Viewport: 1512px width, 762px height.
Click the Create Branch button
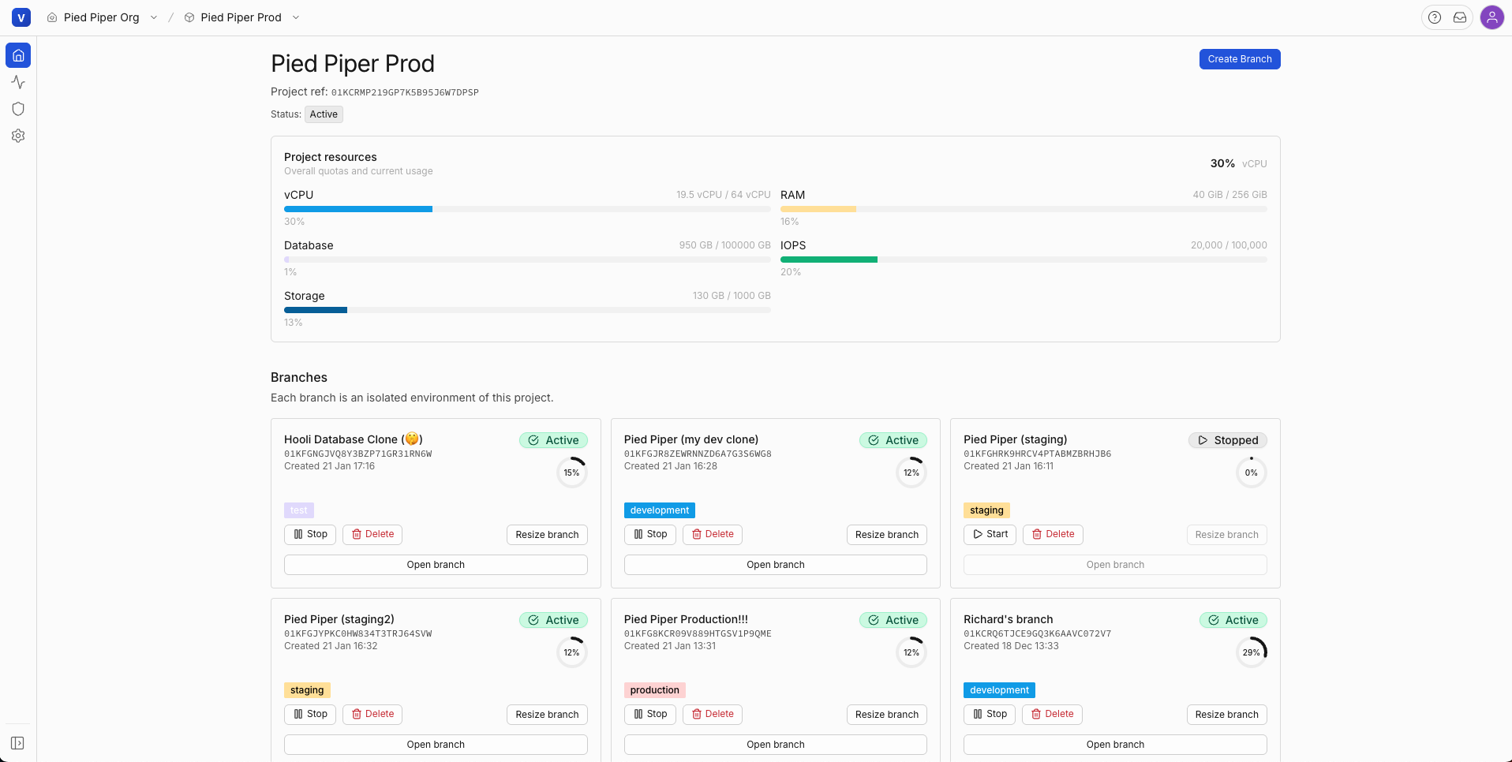[x=1240, y=58]
